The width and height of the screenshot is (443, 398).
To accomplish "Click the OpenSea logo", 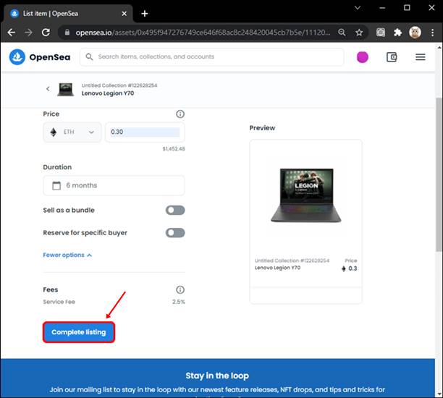I will pos(41,57).
